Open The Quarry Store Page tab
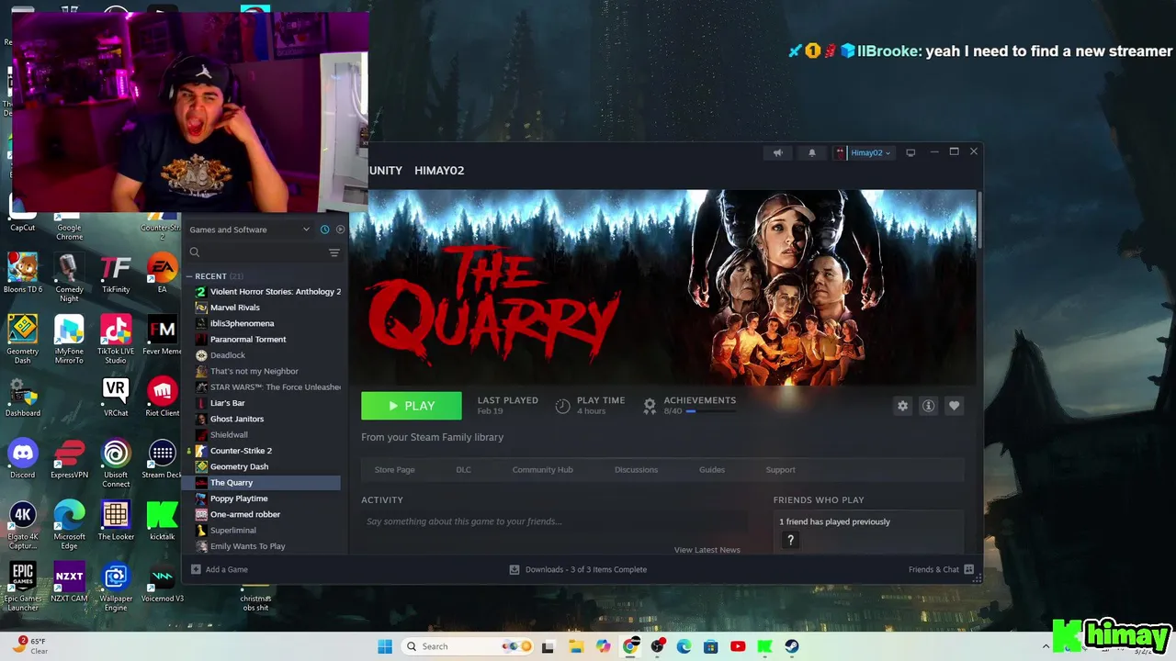1176x661 pixels. pos(394,470)
